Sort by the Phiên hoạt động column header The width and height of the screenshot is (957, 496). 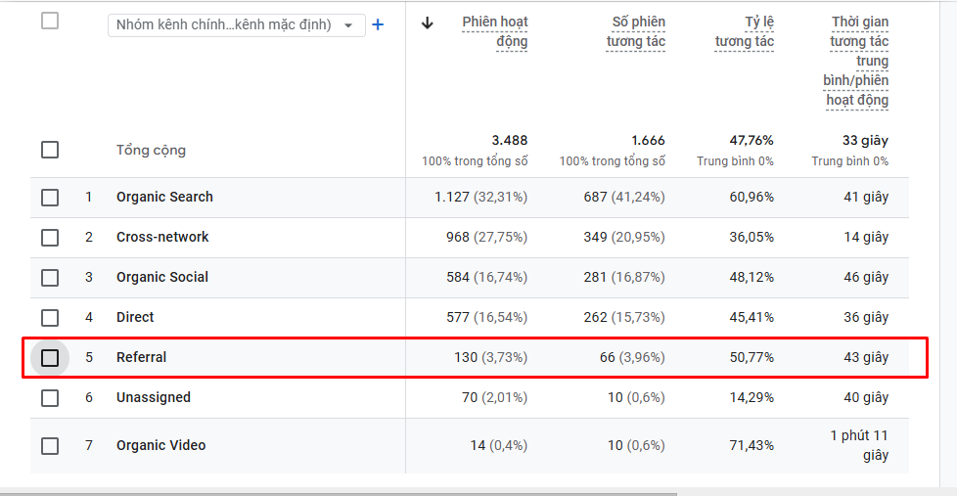click(x=495, y=31)
